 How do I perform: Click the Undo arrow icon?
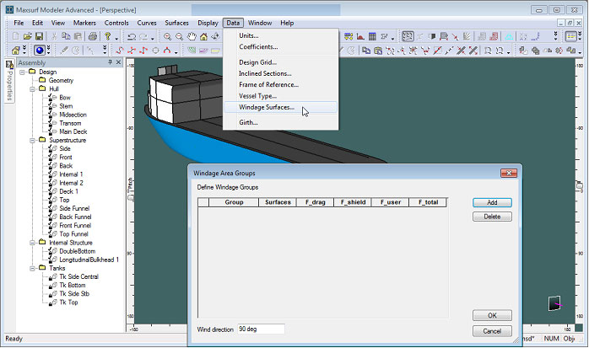pyautogui.click(x=132, y=37)
